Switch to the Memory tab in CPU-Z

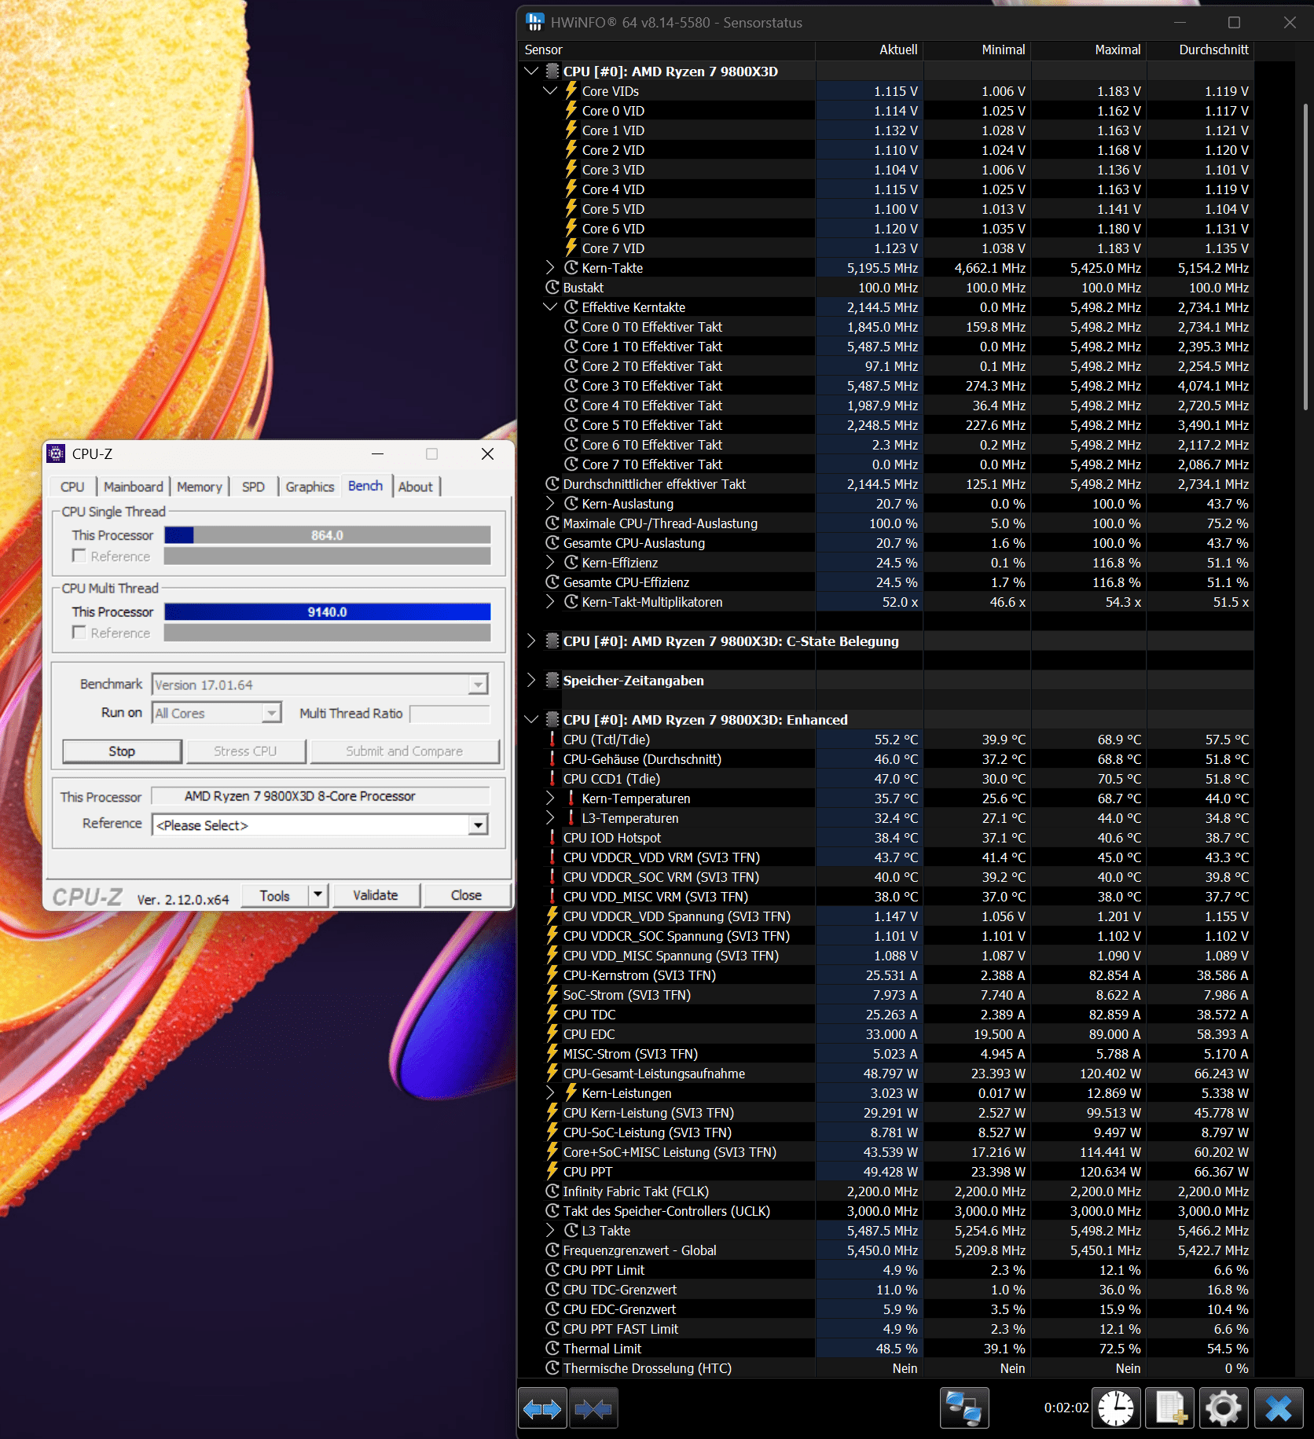tap(200, 486)
